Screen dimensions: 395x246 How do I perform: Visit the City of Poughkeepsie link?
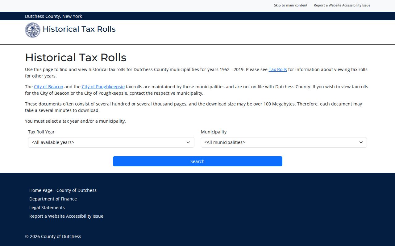click(x=103, y=87)
